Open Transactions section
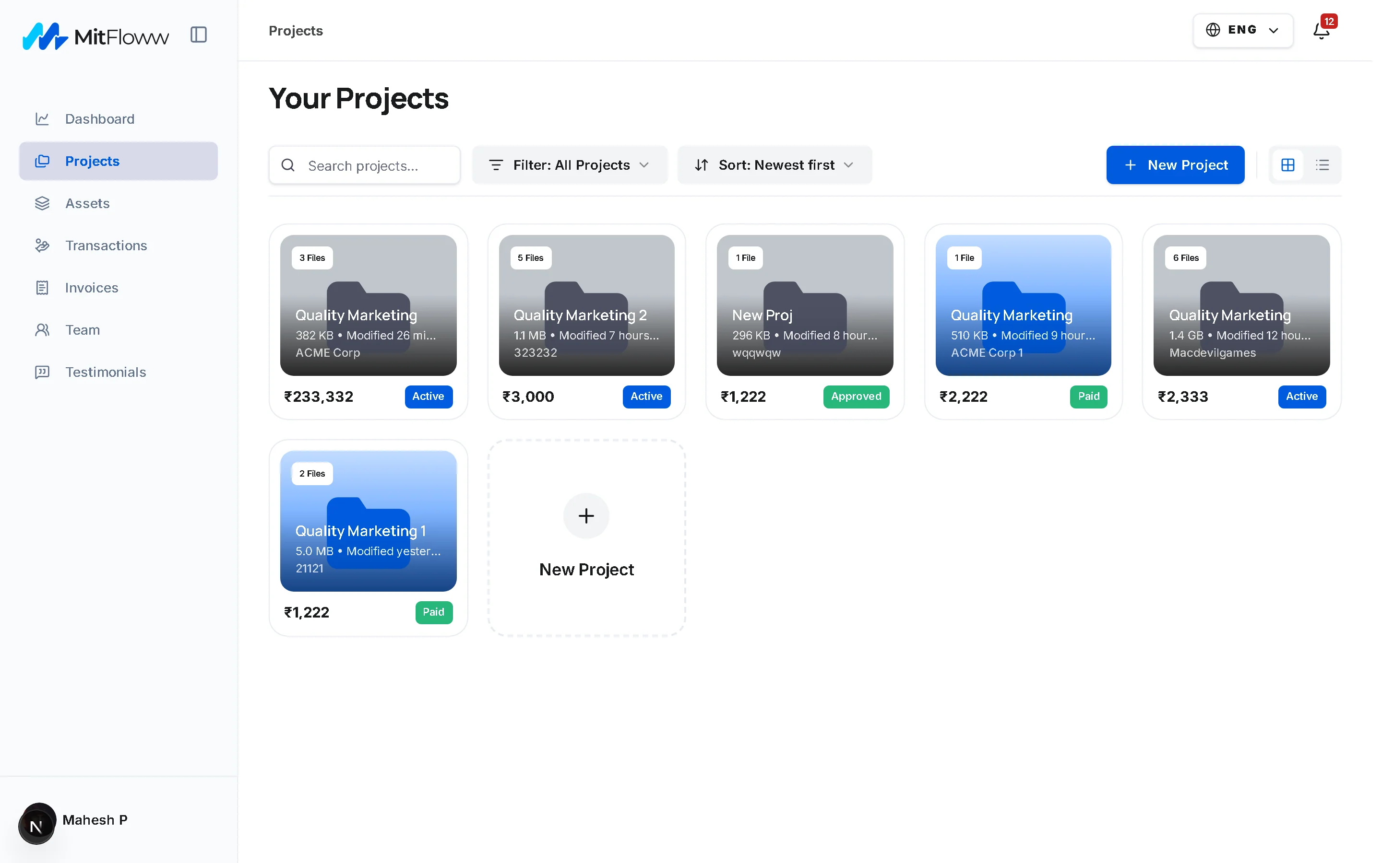The width and height of the screenshot is (1382, 863). point(118,245)
